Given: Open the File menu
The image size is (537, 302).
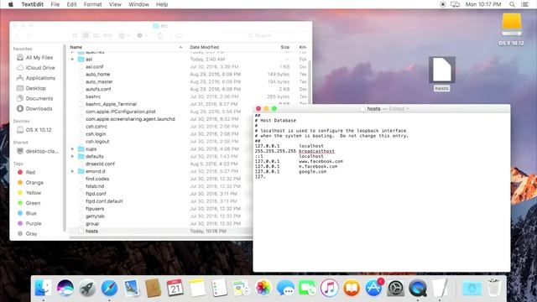Looking at the screenshot, I should (55, 4).
